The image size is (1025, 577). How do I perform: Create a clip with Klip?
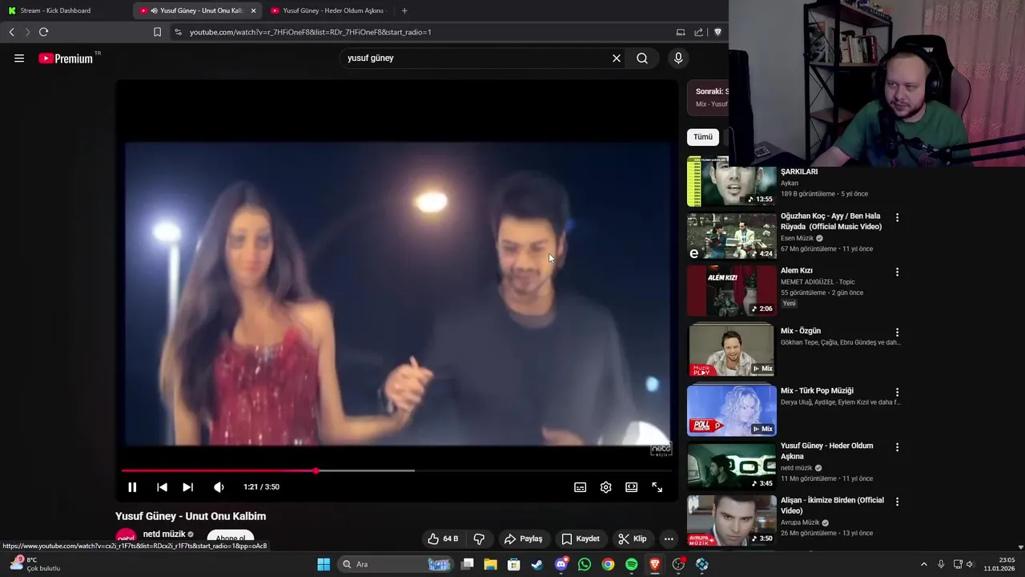pos(633,539)
